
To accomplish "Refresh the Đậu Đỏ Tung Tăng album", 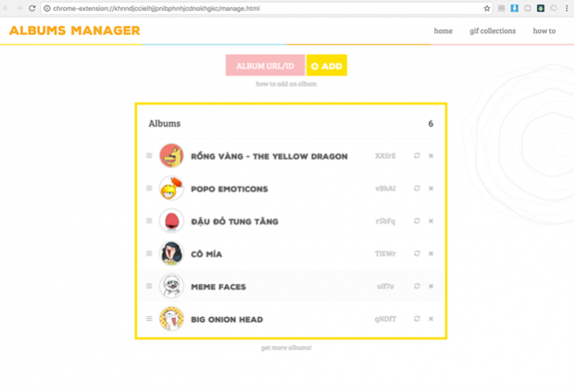I will (417, 221).
